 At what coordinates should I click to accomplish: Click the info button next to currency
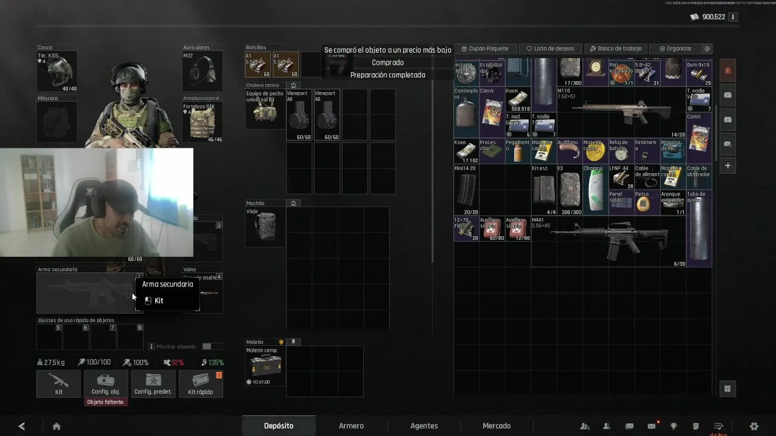click(733, 17)
